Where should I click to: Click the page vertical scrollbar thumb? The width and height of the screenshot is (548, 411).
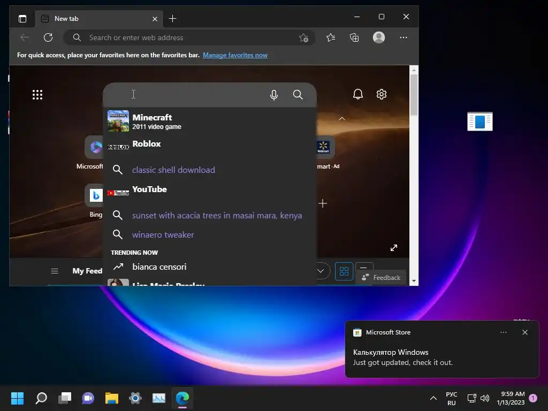click(414, 94)
